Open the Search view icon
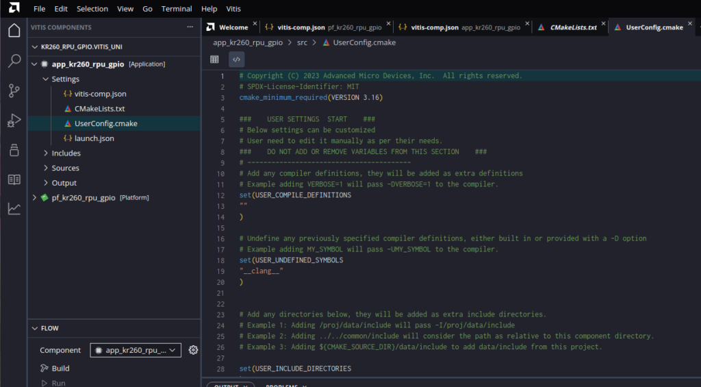This screenshot has height=387, width=701. [14, 60]
